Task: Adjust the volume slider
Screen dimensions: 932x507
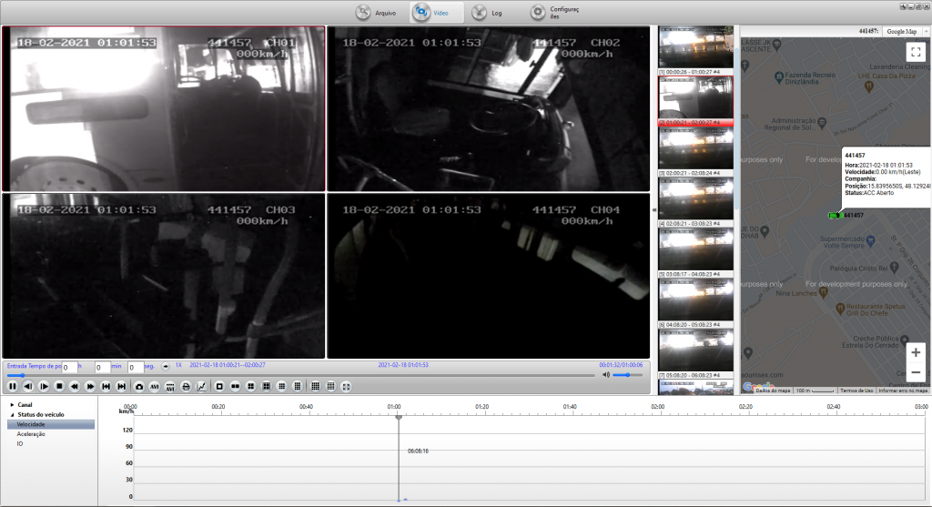Action: point(626,375)
